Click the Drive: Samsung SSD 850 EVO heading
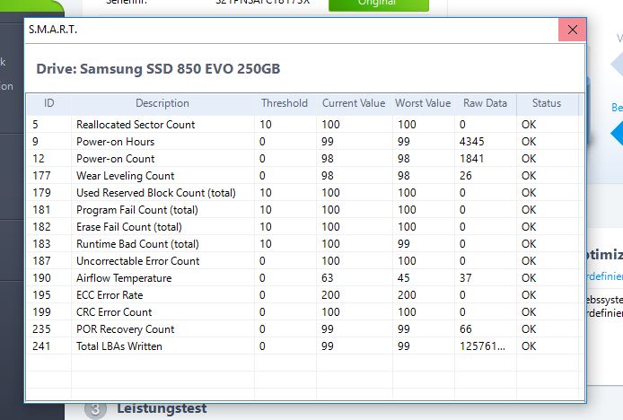 158,69
